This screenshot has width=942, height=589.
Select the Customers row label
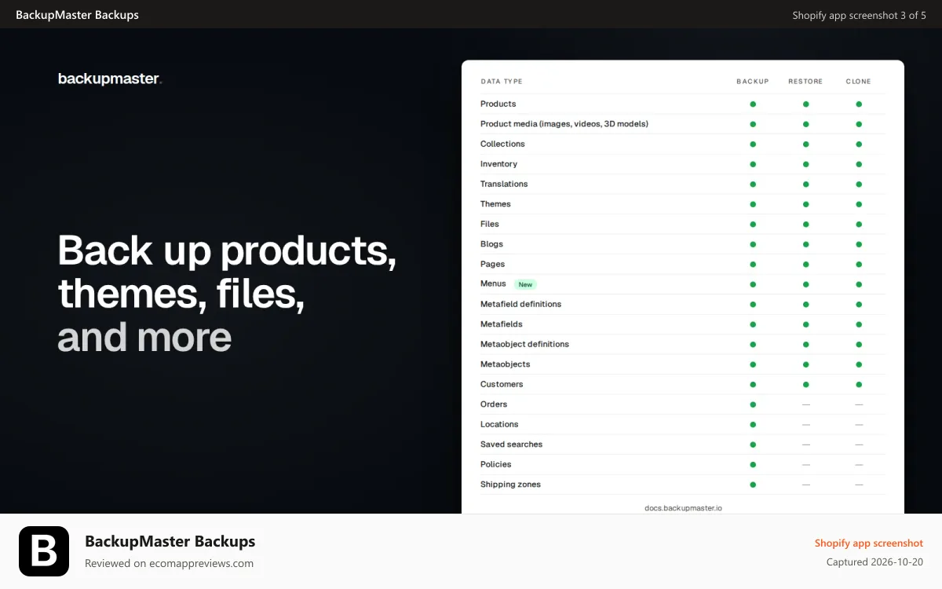coord(502,384)
